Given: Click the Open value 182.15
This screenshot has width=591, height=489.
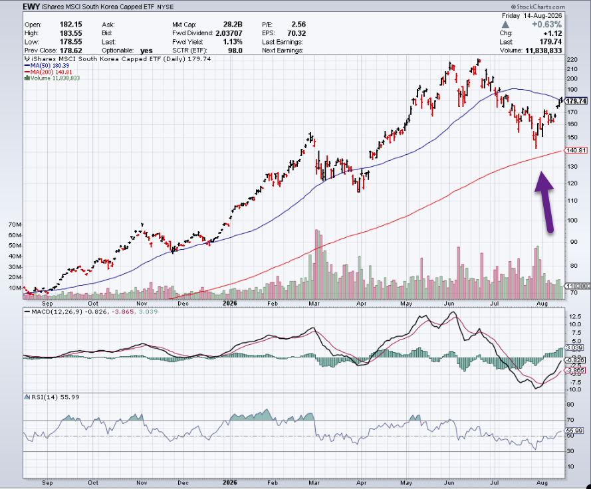Looking at the screenshot, I should (71, 25).
